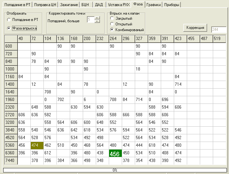
Task: Click row header 1960
Action: click(x=11, y=100)
